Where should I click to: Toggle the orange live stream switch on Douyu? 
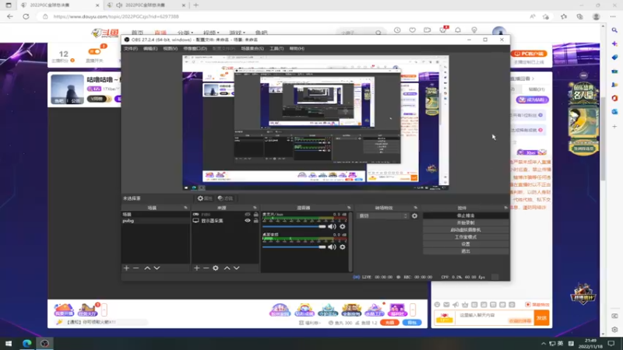coord(94,51)
